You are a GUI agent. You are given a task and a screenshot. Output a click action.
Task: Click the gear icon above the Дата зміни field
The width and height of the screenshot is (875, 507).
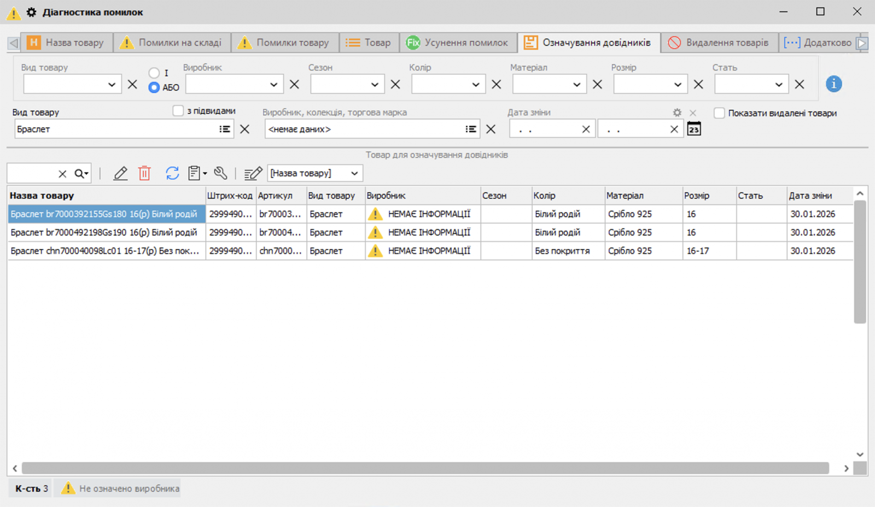click(x=677, y=112)
